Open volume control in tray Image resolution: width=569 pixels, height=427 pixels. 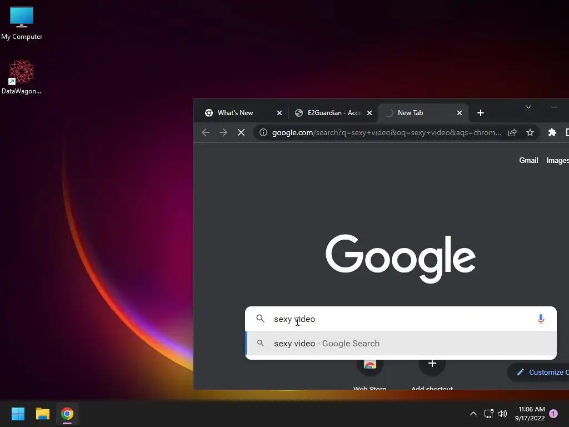click(502, 414)
